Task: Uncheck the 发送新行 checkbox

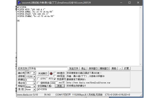Action: tap(55, 79)
